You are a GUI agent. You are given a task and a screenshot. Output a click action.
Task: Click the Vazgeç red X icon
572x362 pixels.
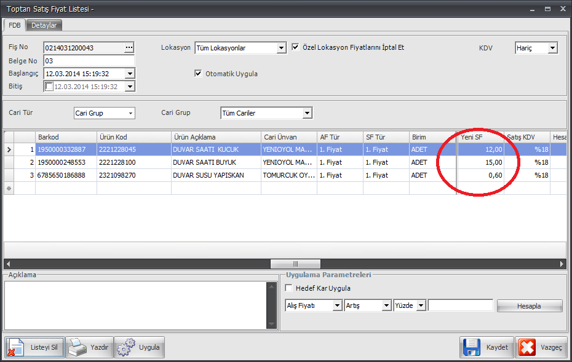(x=526, y=347)
